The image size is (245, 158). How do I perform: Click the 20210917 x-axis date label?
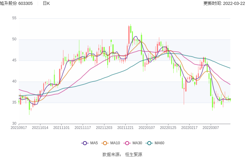coord(19,128)
